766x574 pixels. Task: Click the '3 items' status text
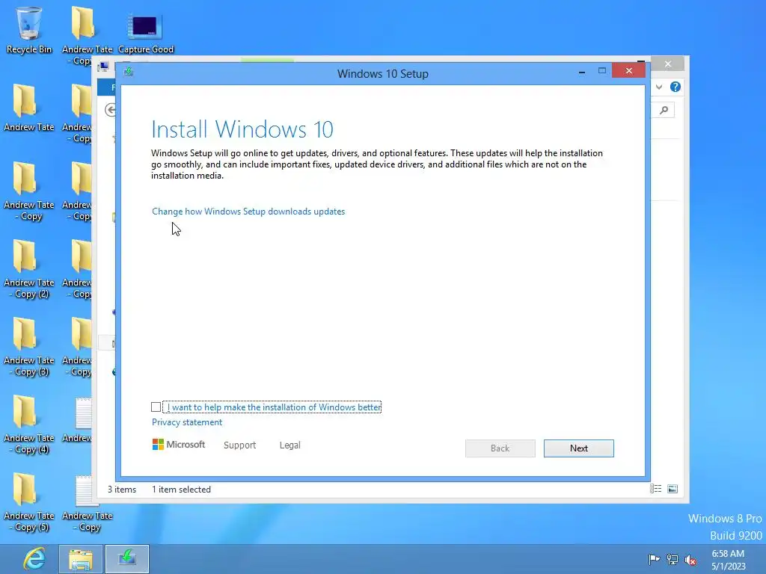click(x=122, y=490)
